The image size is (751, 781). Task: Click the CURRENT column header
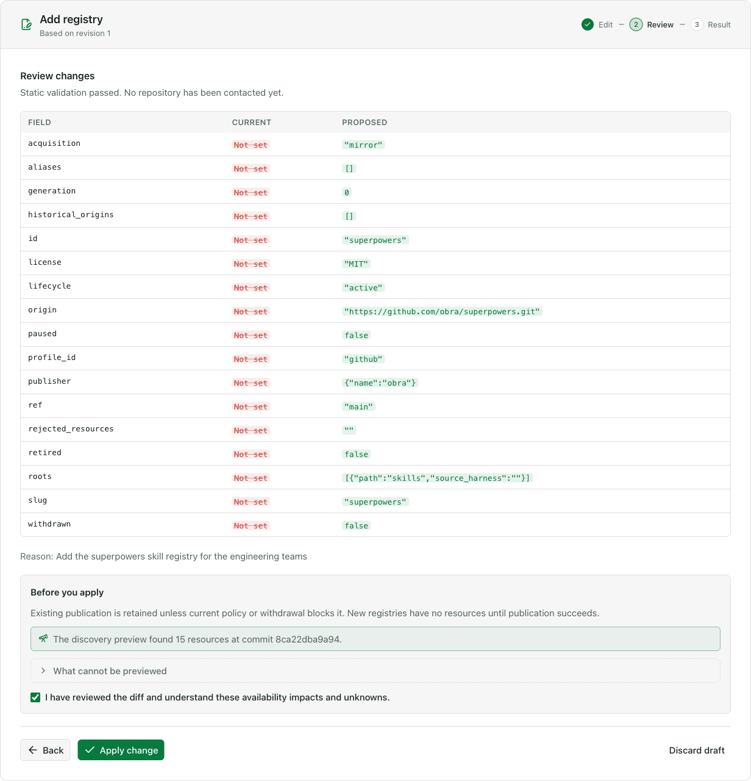coord(252,123)
